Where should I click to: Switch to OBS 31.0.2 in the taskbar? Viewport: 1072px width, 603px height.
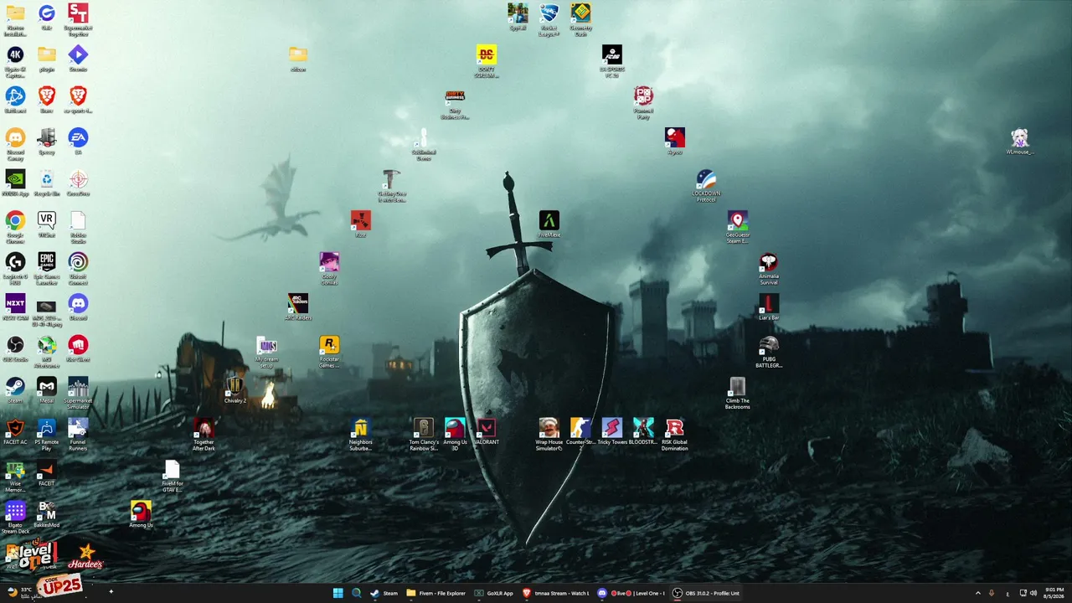pyautogui.click(x=707, y=593)
